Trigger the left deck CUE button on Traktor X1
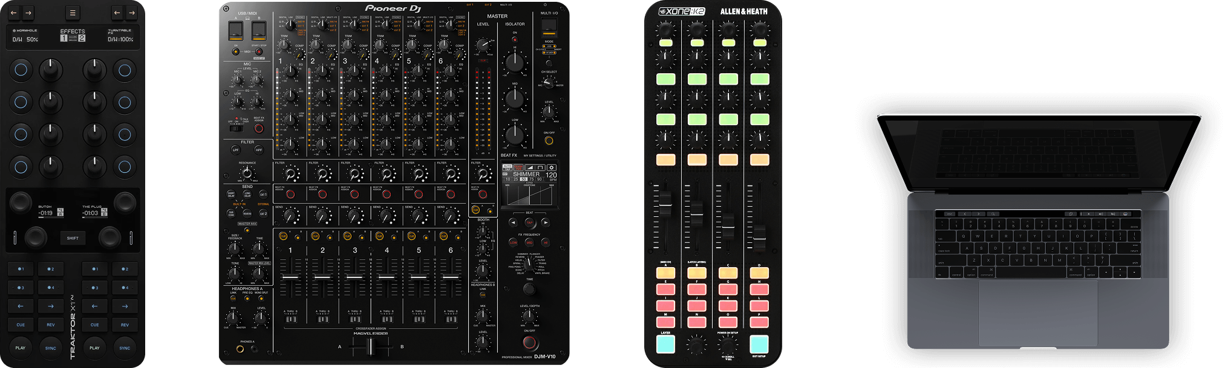The height and width of the screenshot is (368, 1225). [x=21, y=324]
